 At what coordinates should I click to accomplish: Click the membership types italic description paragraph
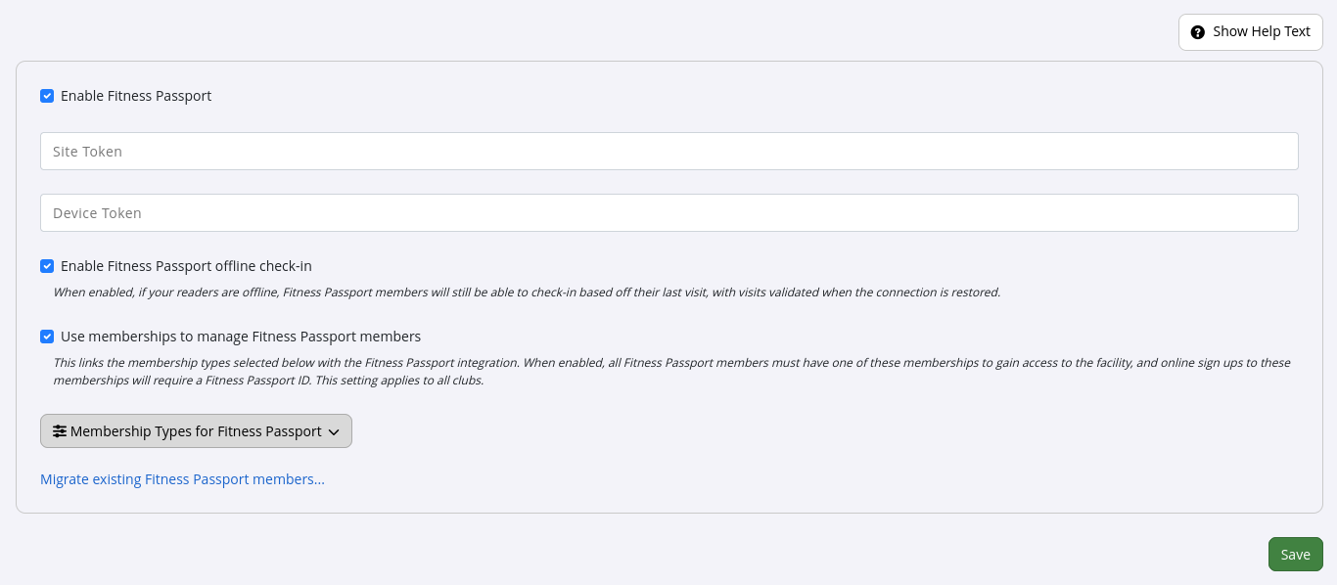(x=671, y=372)
